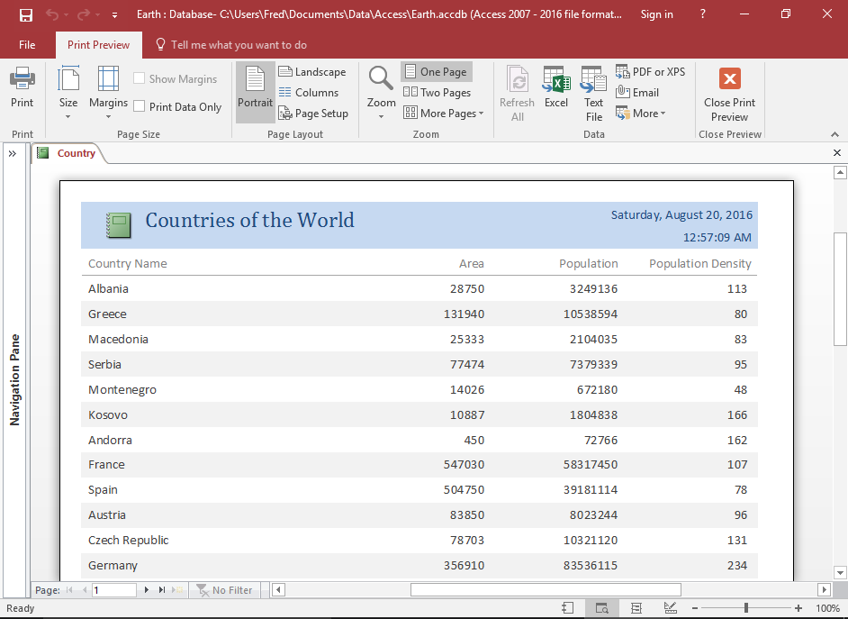
Task: Select Landscape orientation
Action: pos(313,71)
